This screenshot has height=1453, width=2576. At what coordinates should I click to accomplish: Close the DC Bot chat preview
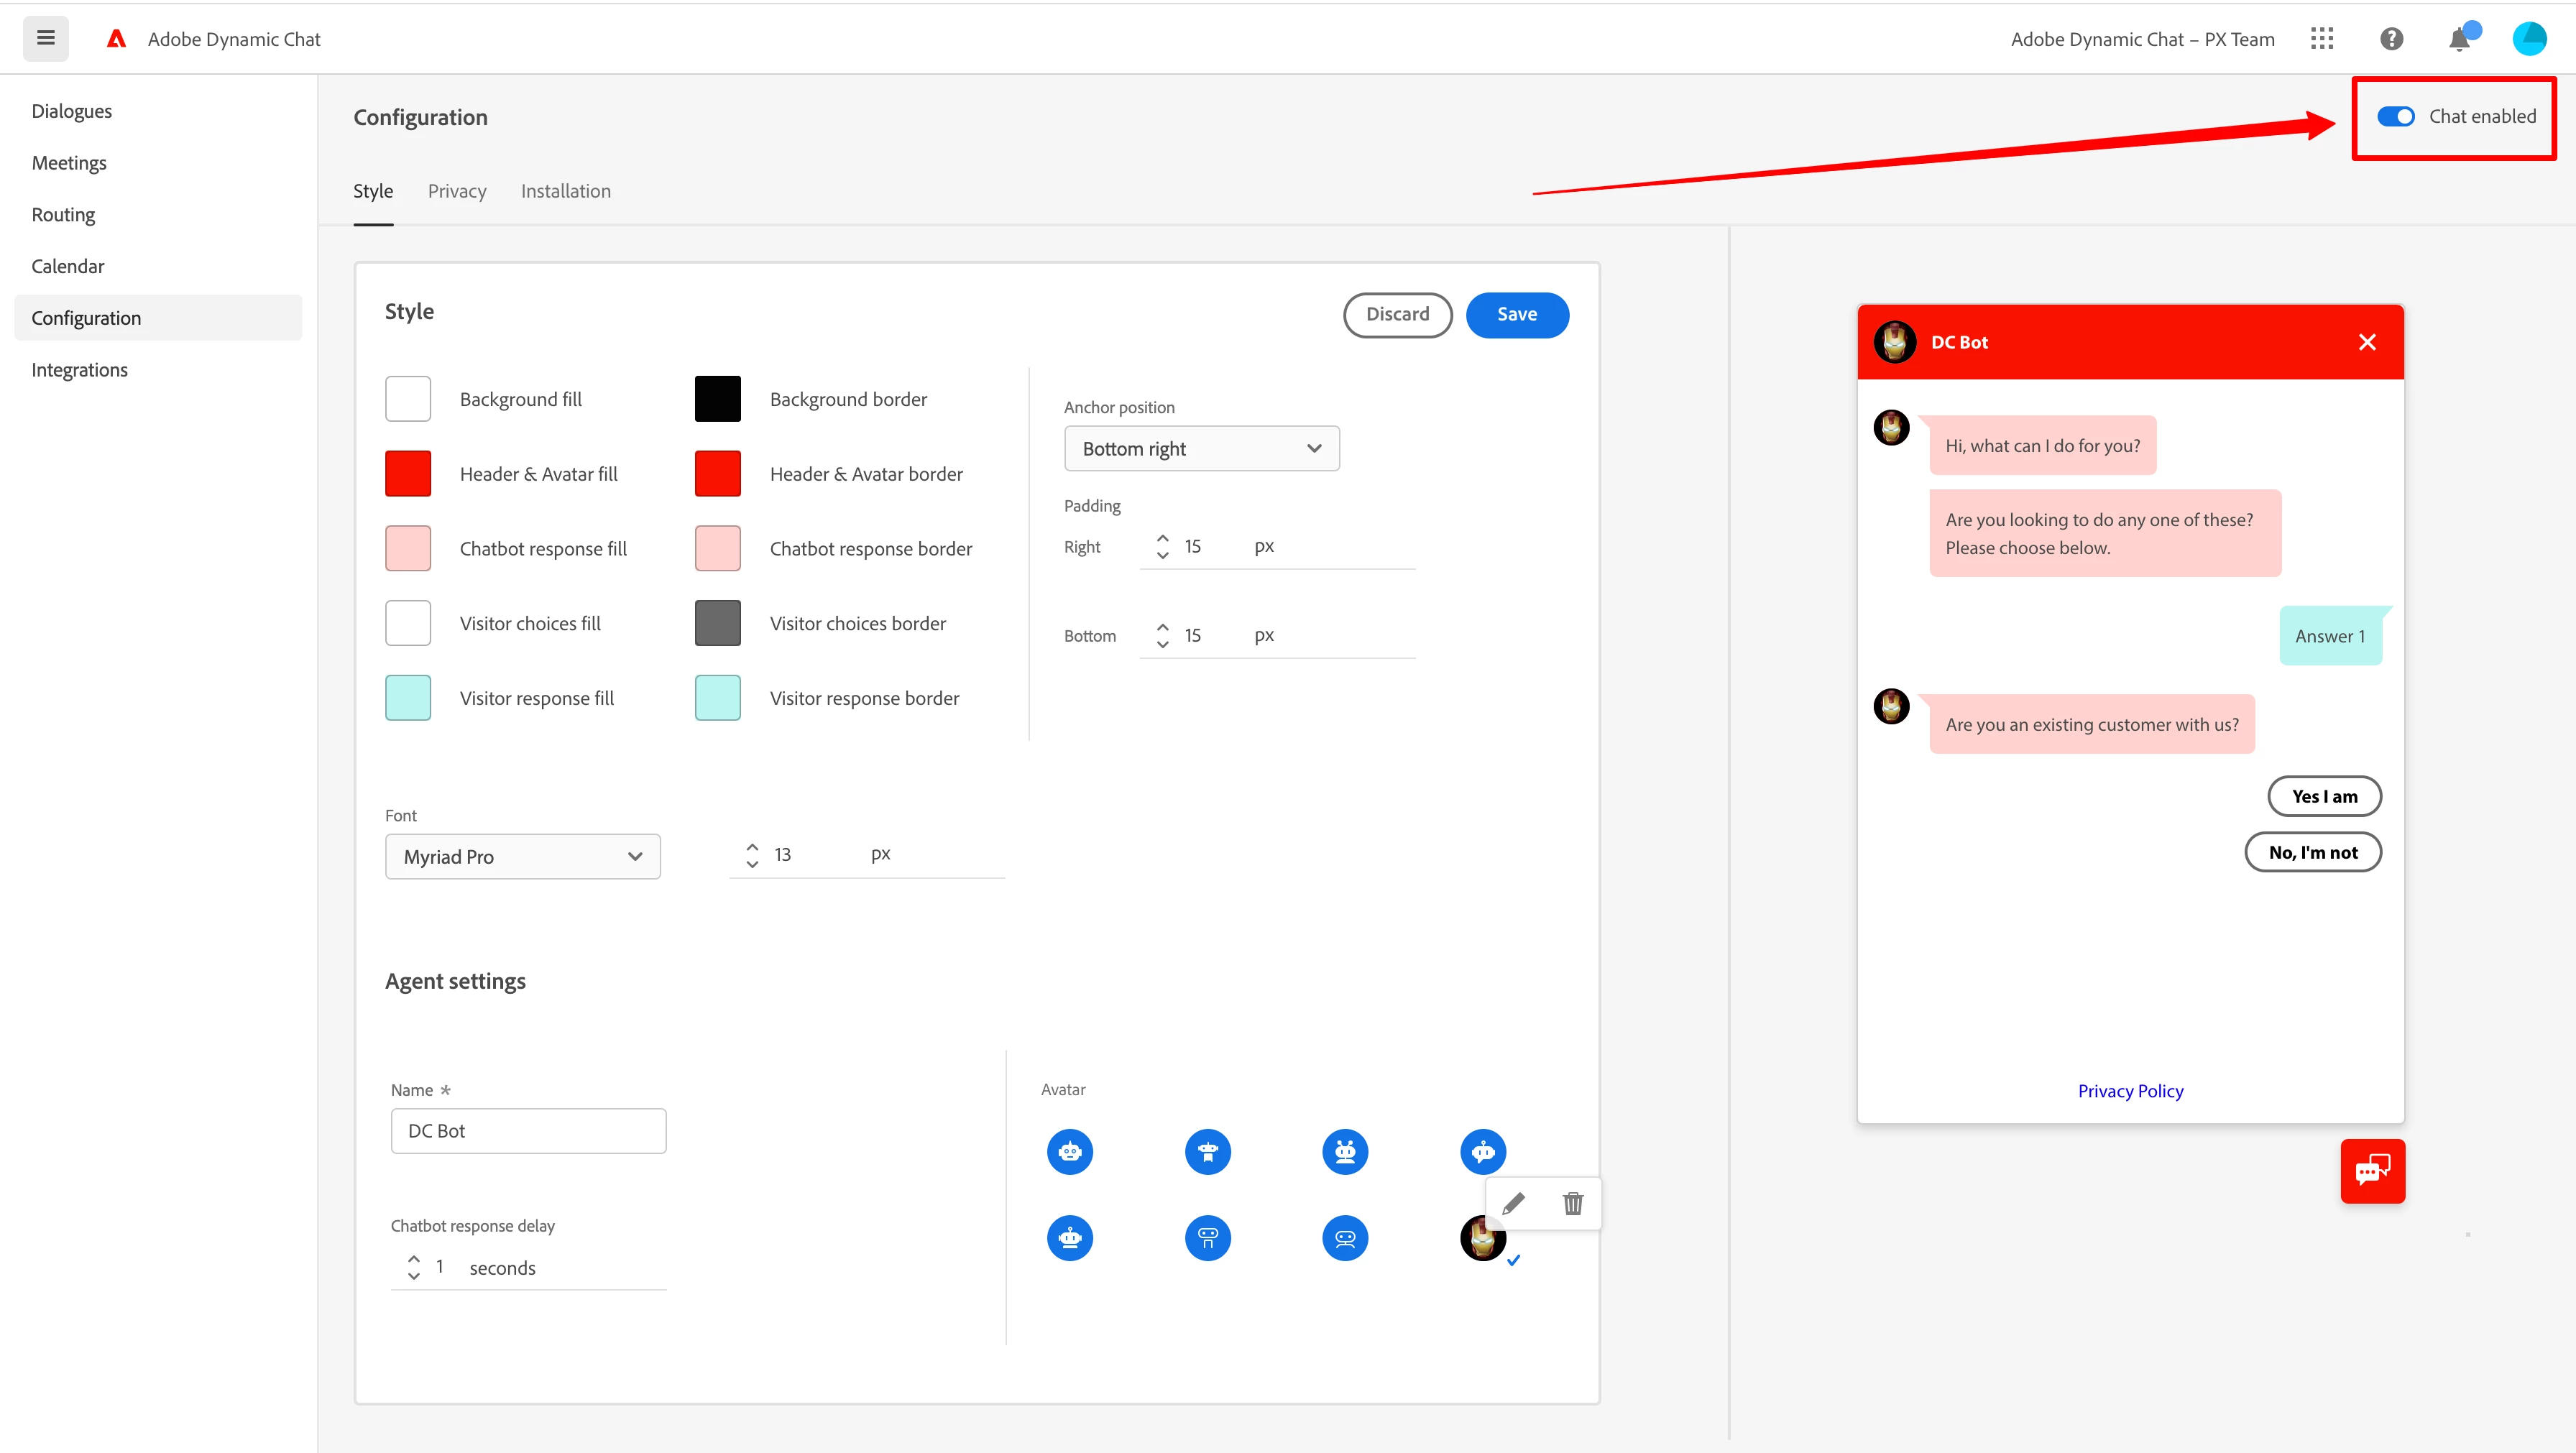click(x=2367, y=342)
